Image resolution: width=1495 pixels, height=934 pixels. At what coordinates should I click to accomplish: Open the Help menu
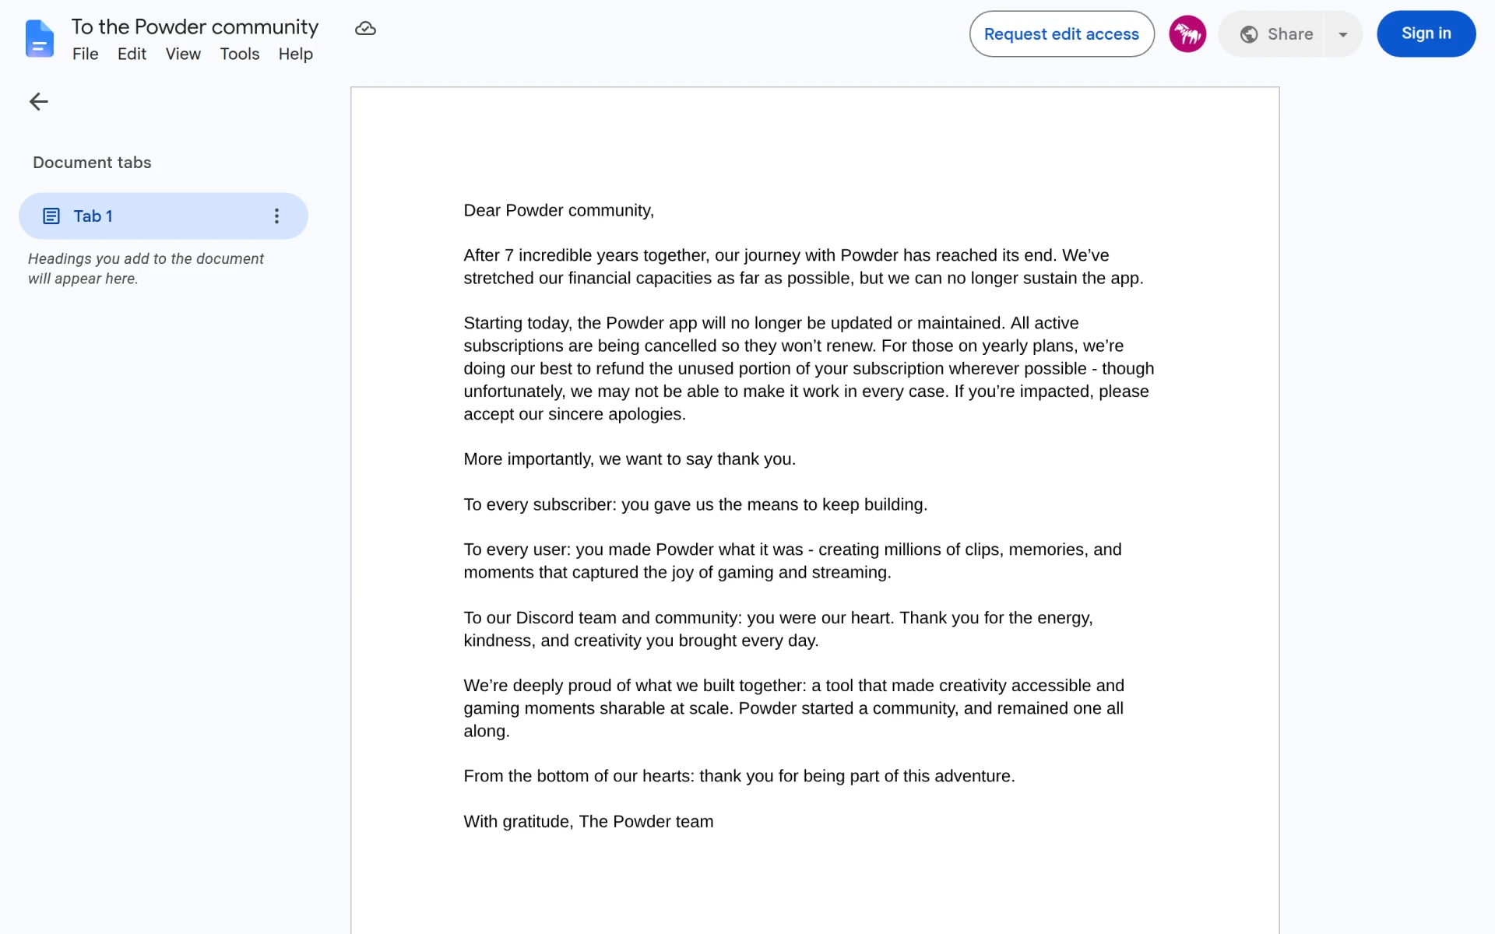(296, 54)
